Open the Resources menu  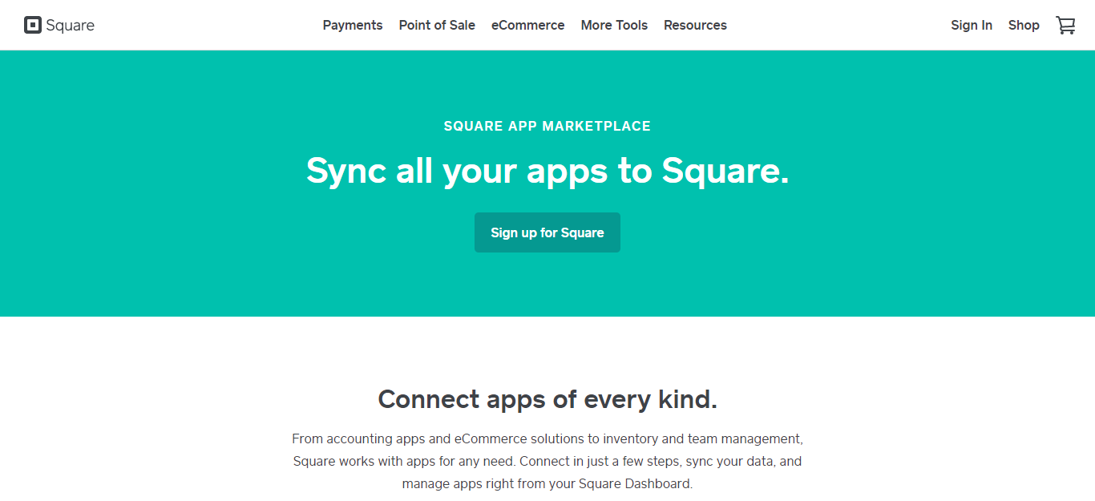(x=695, y=25)
